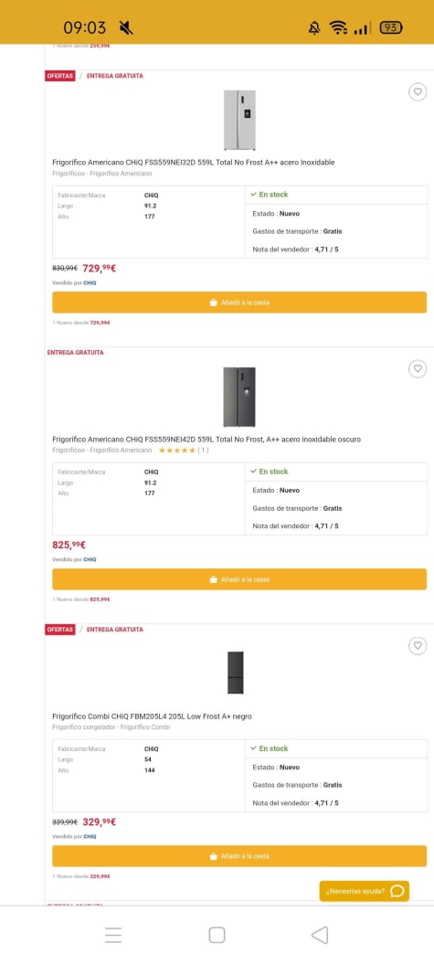The height and width of the screenshot is (965, 434).
Task: Tap Android back navigation triangle
Action: tap(320, 935)
